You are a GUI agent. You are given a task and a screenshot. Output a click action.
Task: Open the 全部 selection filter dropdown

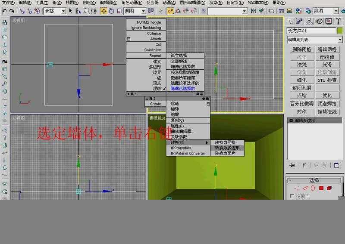pyautogui.click(x=63, y=11)
